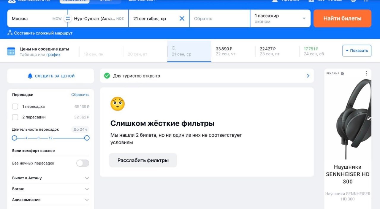The height and width of the screenshot is (209, 380).
Task: Expand the Вылет в Астану section
Action: (x=50, y=178)
